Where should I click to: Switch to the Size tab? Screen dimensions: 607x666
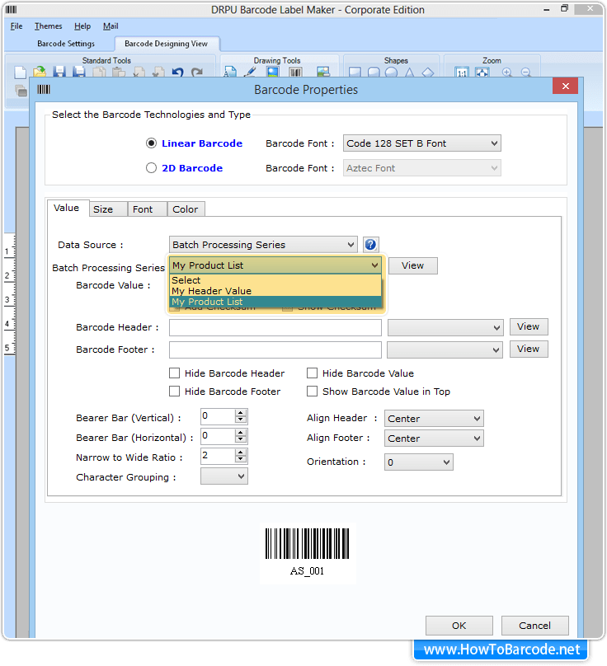[108, 209]
